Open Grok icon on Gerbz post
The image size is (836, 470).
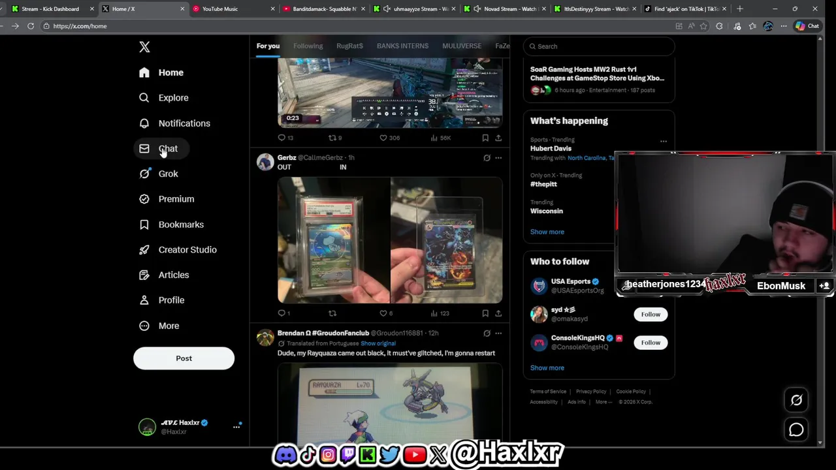[x=487, y=158]
